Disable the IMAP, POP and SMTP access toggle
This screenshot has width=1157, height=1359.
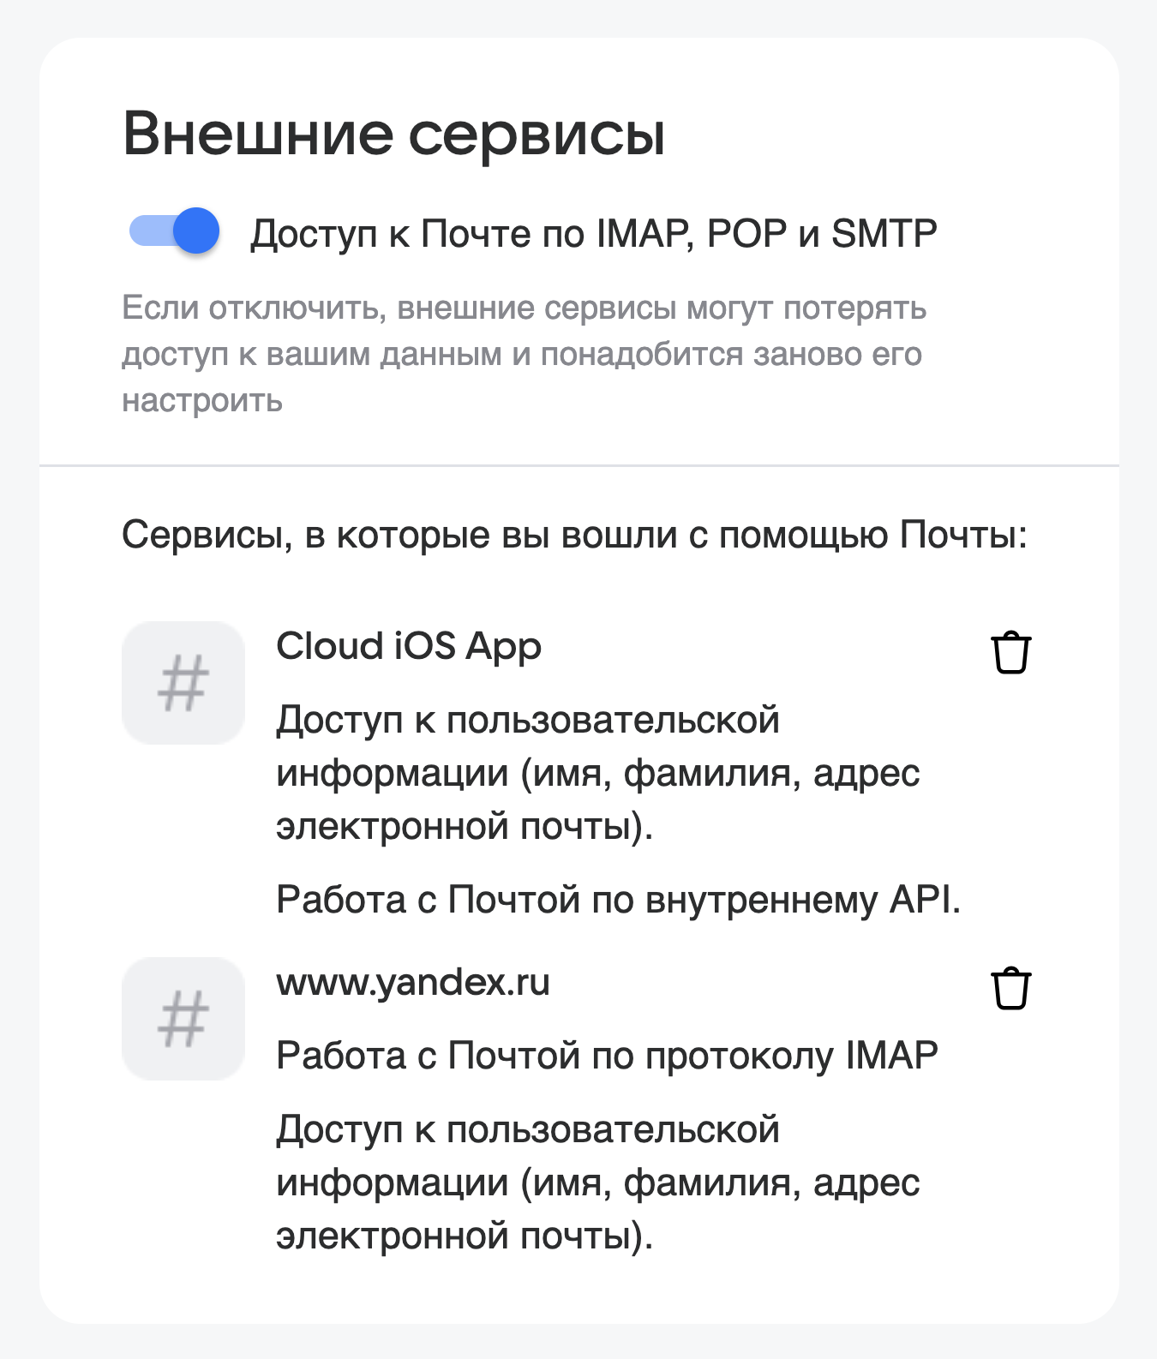click(x=175, y=231)
